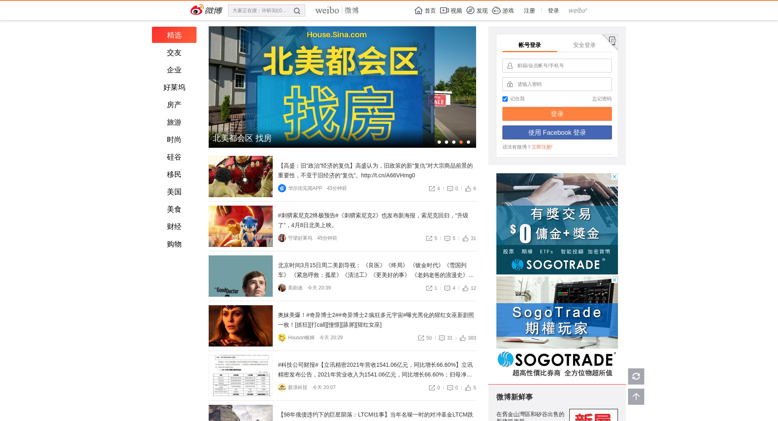Click the 立即注册 link
The height and width of the screenshot is (421, 778).
542,147
